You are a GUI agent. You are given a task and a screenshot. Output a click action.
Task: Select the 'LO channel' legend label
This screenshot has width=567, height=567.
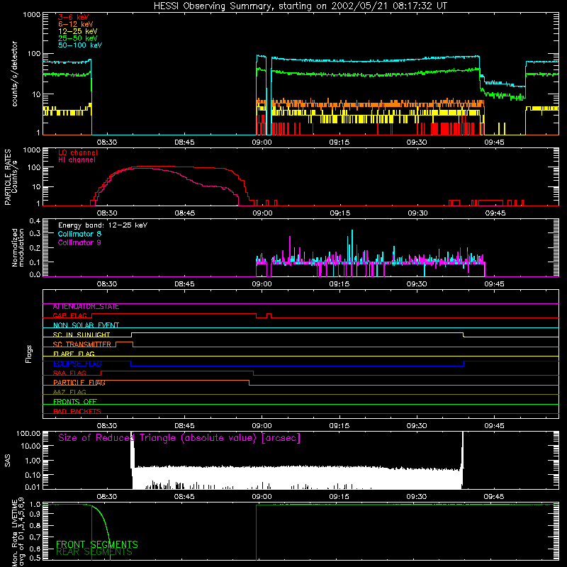pyautogui.click(x=78, y=152)
